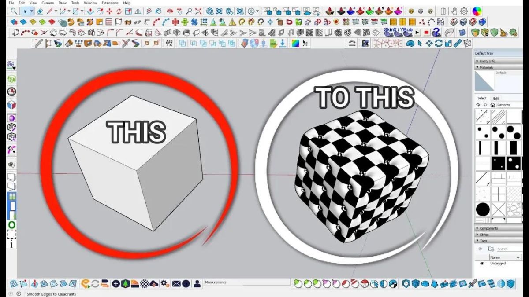Open the user account dropdown arrow
This screenshot has width=529, height=297.
tap(257, 11)
